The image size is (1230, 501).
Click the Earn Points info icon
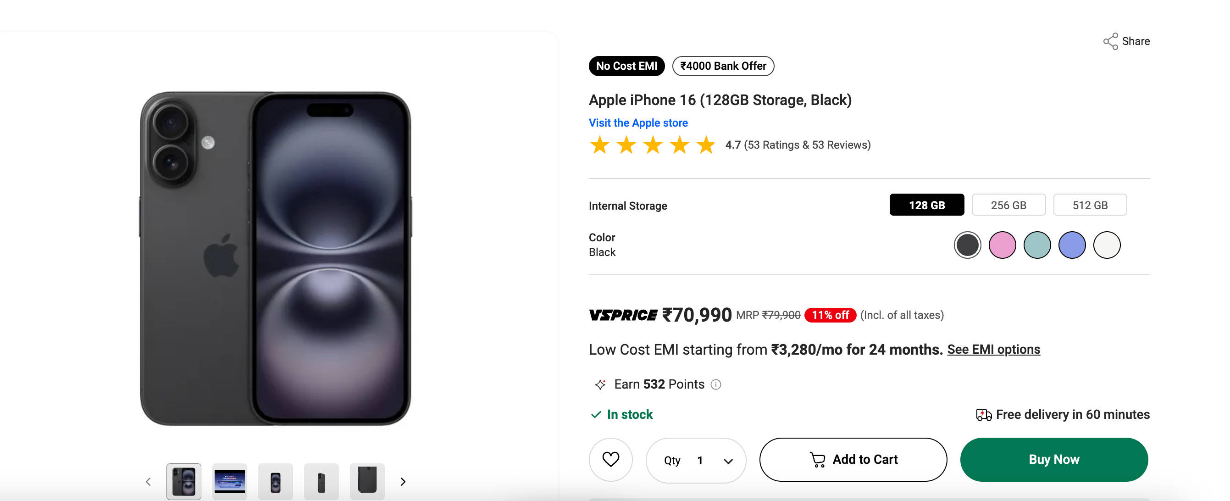pyautogui.click(x=715, y=384)
